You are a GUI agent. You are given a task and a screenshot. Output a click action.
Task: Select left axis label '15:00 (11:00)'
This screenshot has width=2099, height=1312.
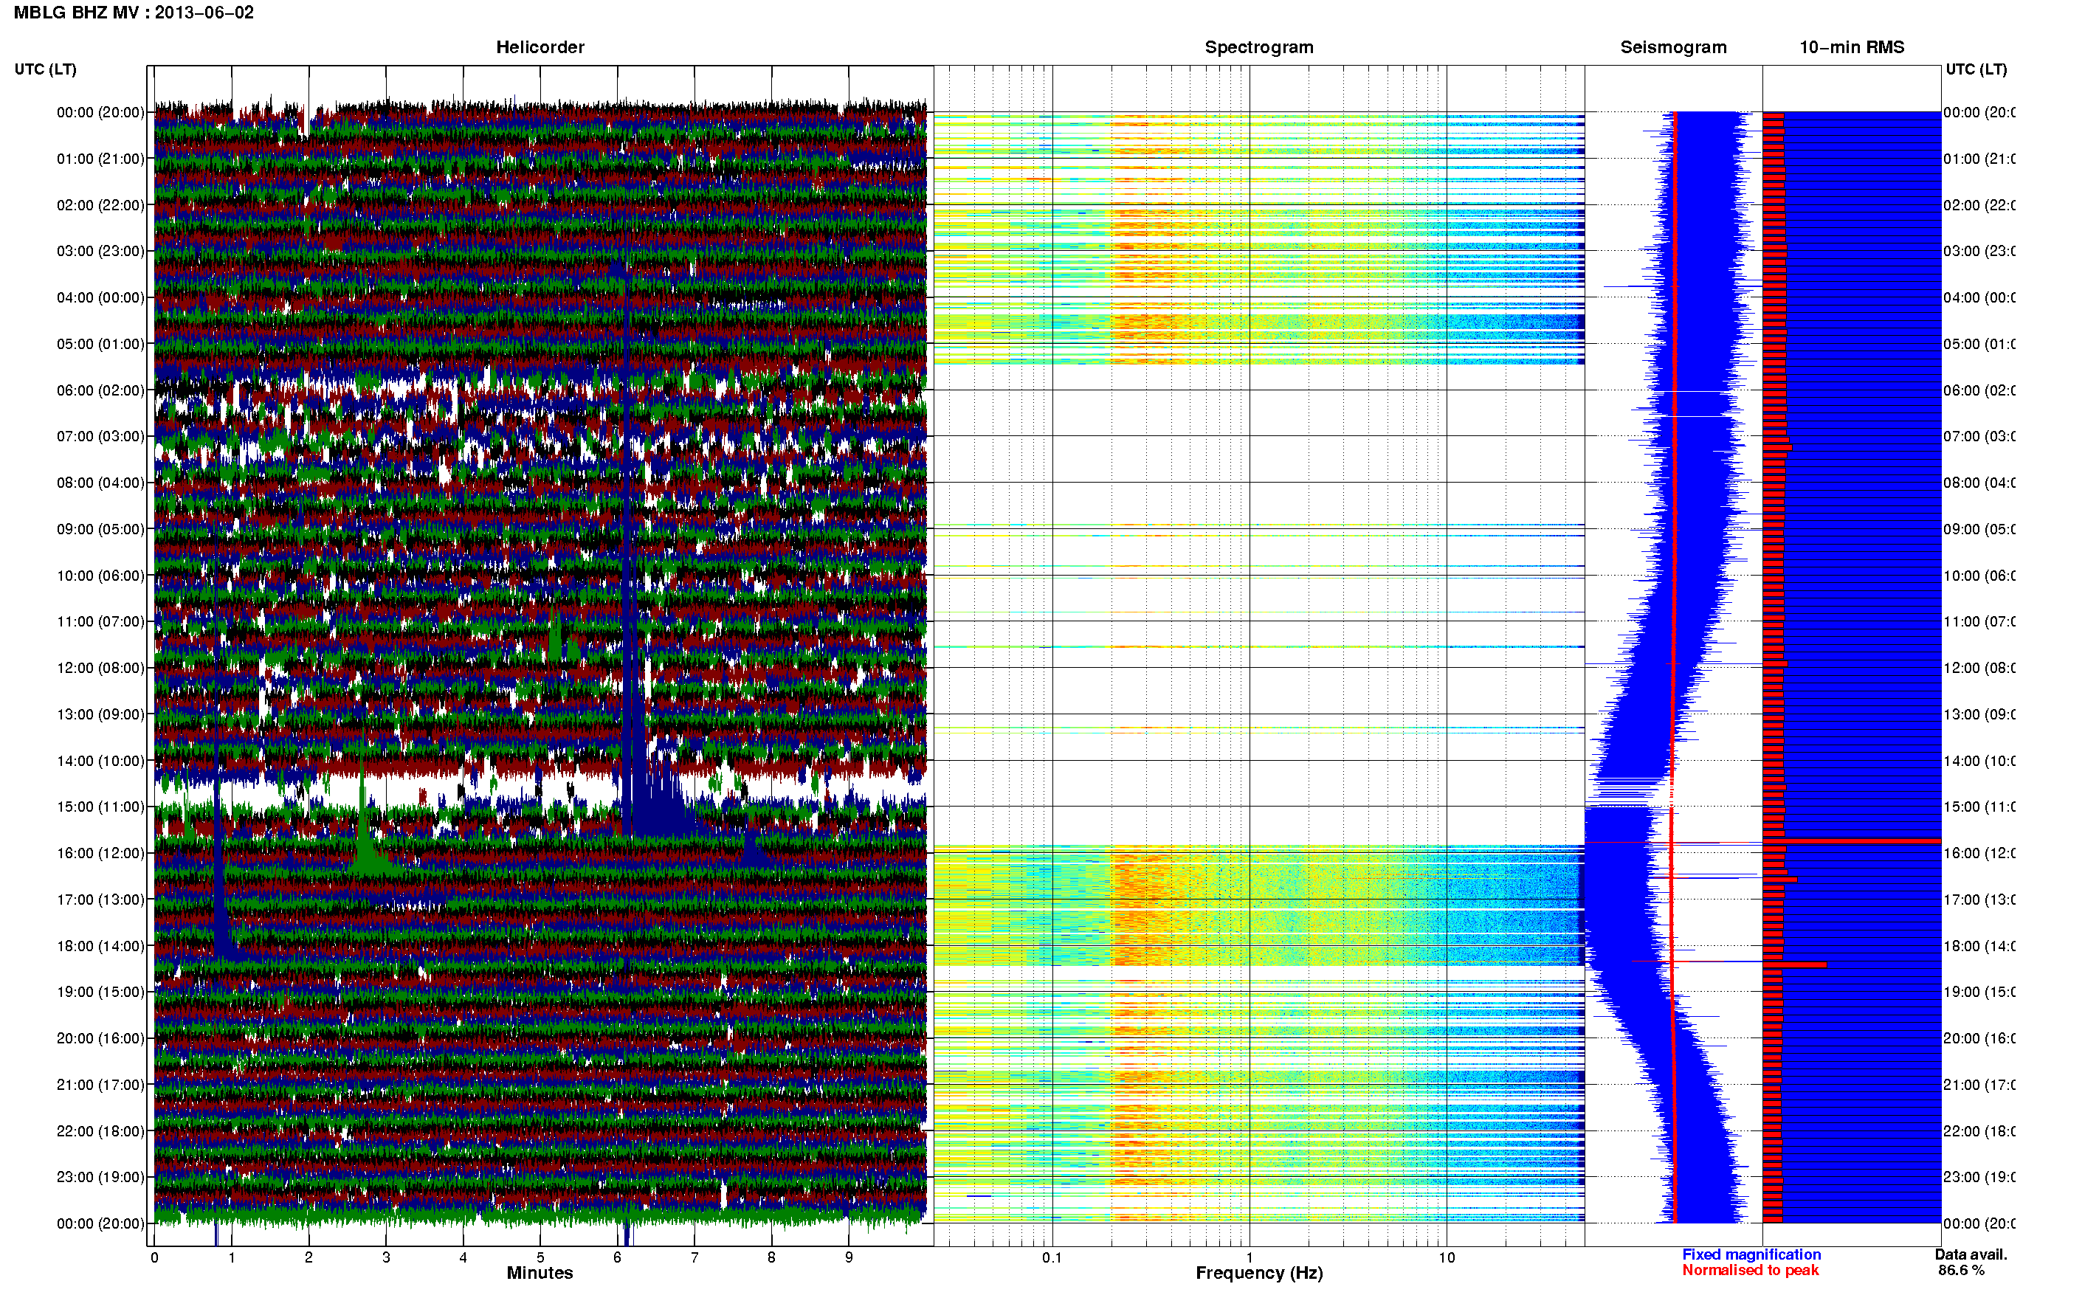(100, 807)
